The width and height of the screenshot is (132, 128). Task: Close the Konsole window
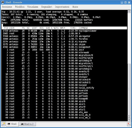pos(129,2)
